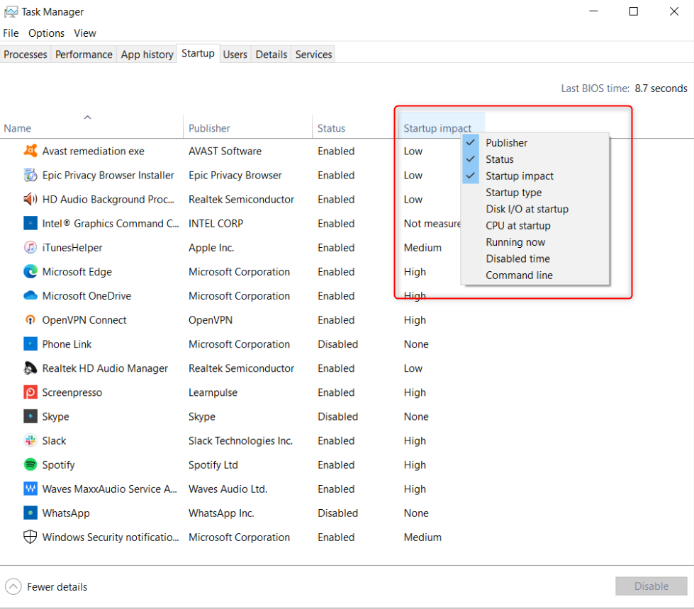Sort by the Name column header
This screenshot has height=609, width=694.
coord(91,125)
